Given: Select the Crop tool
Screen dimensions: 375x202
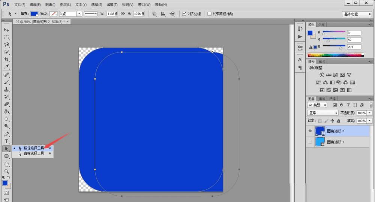Looking at the screenshot, I should [x=6, y=59].
